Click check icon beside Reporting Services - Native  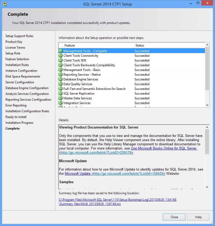[61, 75]
